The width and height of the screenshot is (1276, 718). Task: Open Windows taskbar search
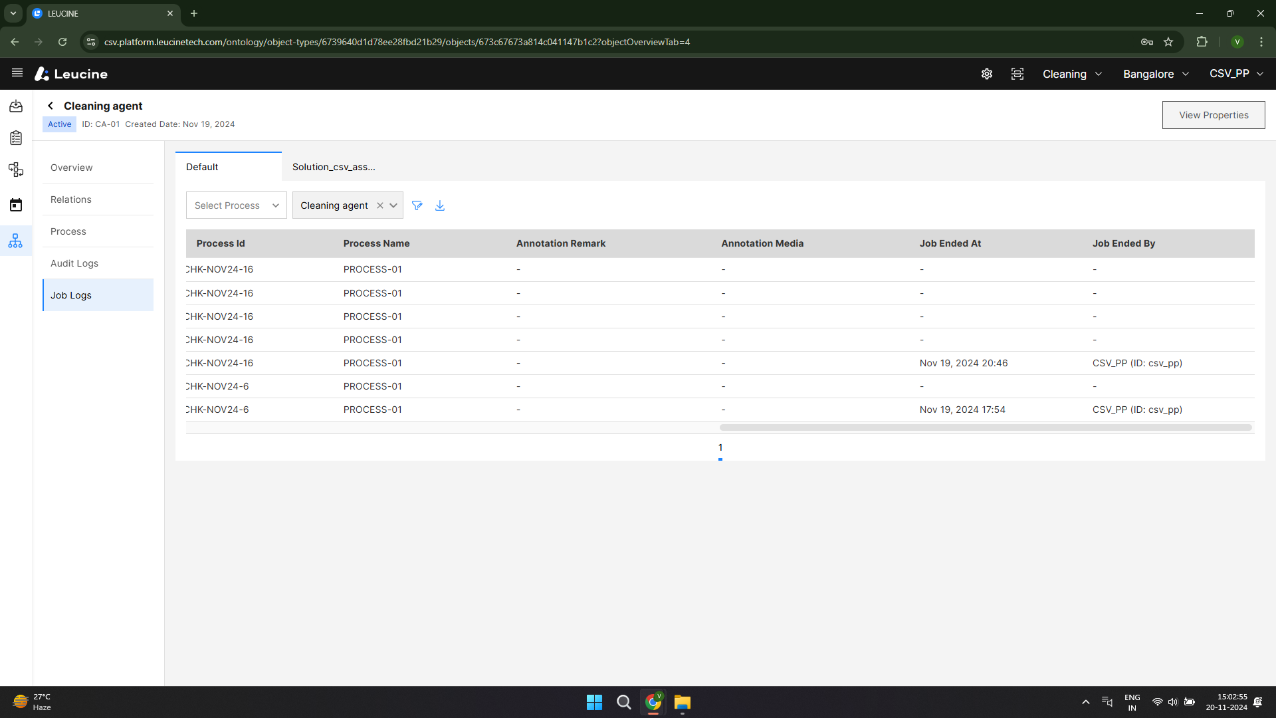tap(623, 702)
